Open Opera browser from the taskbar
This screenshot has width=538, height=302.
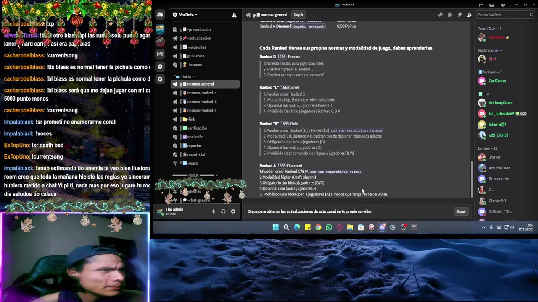339,227
